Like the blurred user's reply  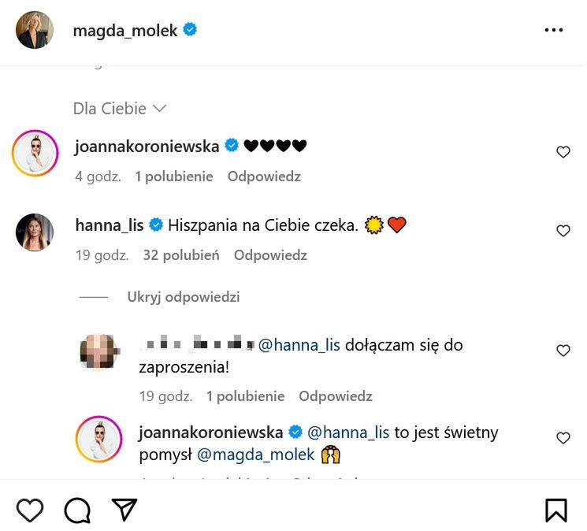pos(563,351)
